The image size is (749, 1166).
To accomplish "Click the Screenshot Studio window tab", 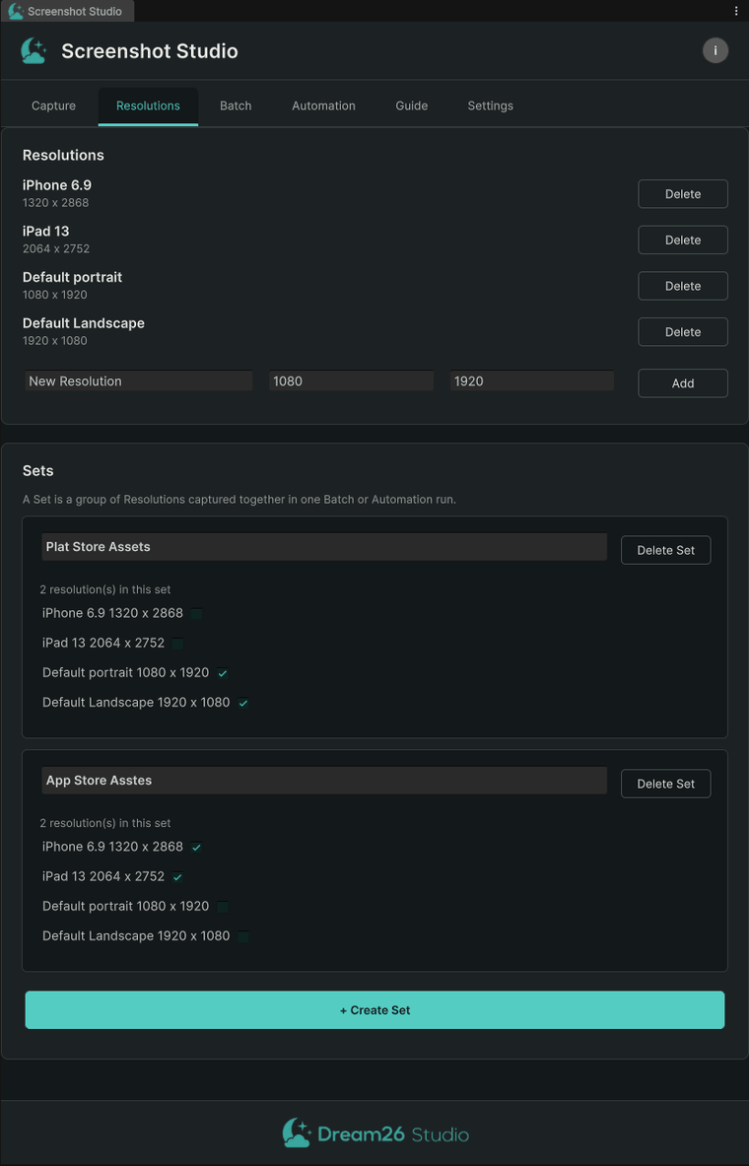I will (67, 11).
